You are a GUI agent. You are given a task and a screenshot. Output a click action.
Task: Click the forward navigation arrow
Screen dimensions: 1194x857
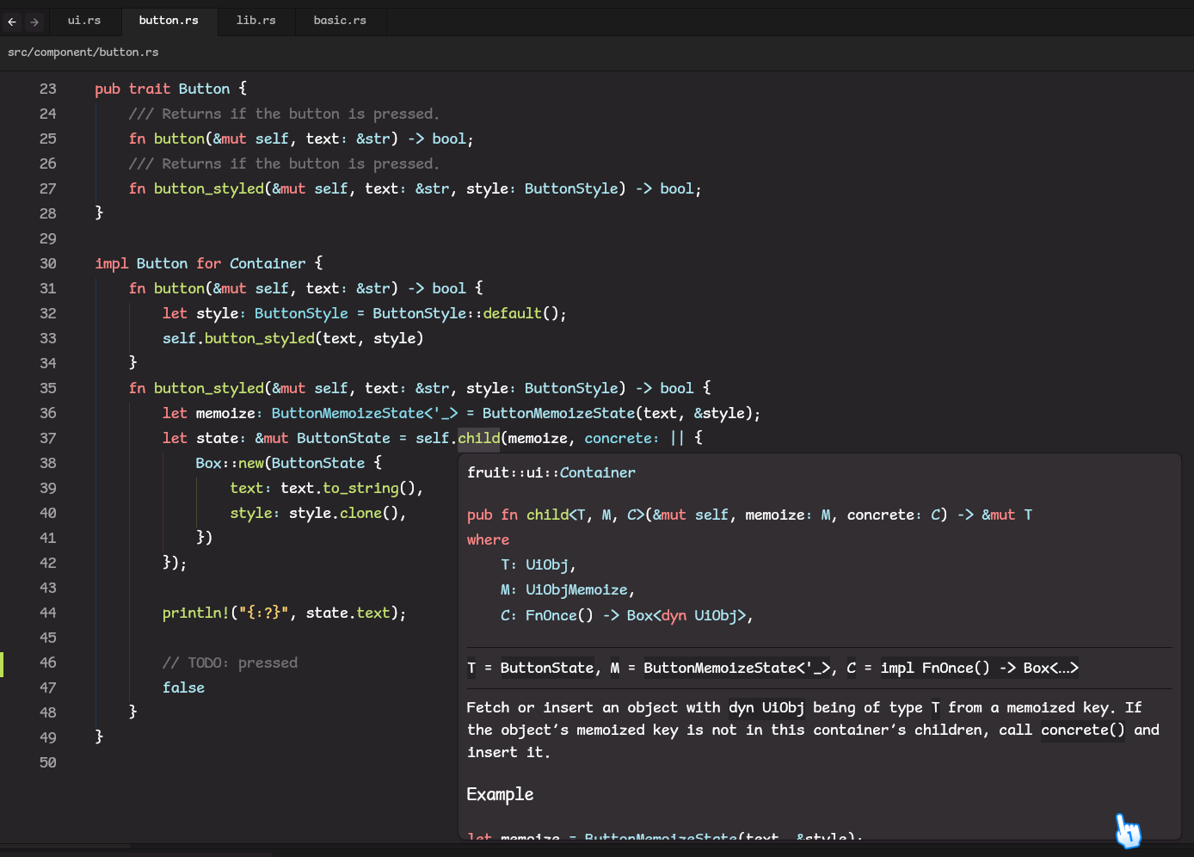pos(34,22)
